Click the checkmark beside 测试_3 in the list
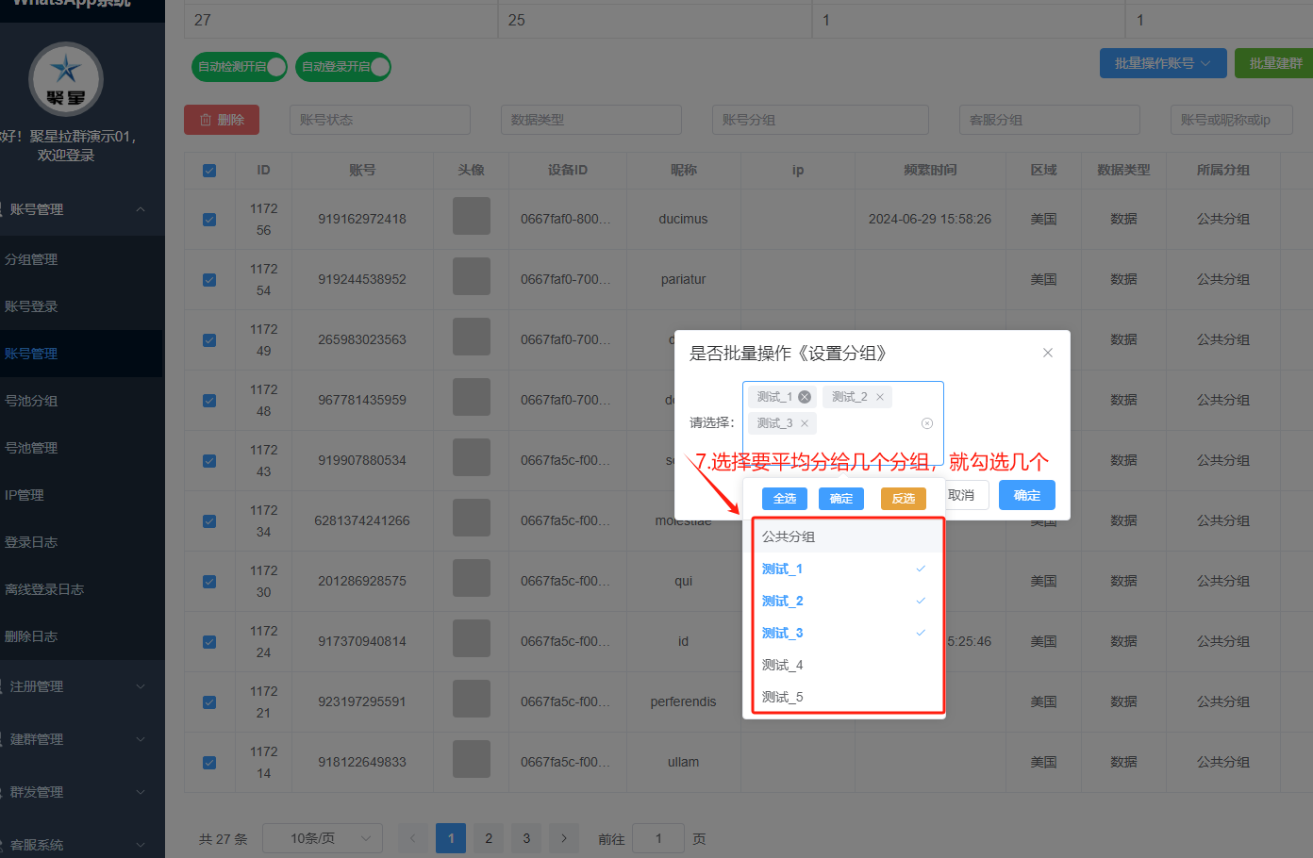The height and width of the screenshot is (858, 1313). [920, 633]
